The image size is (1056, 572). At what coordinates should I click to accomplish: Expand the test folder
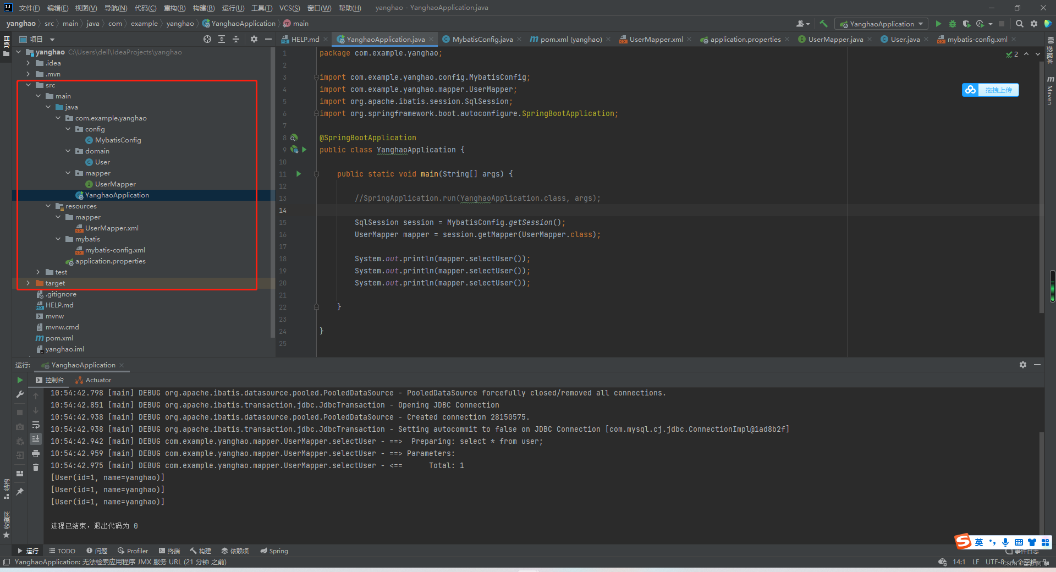38,272
